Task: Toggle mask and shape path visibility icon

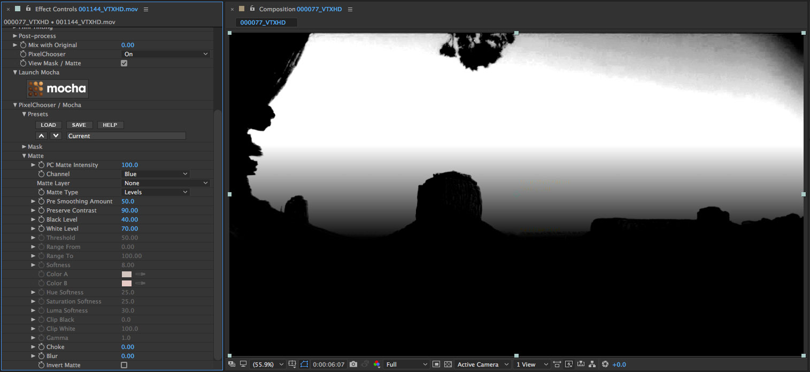Action: (304, 365)
